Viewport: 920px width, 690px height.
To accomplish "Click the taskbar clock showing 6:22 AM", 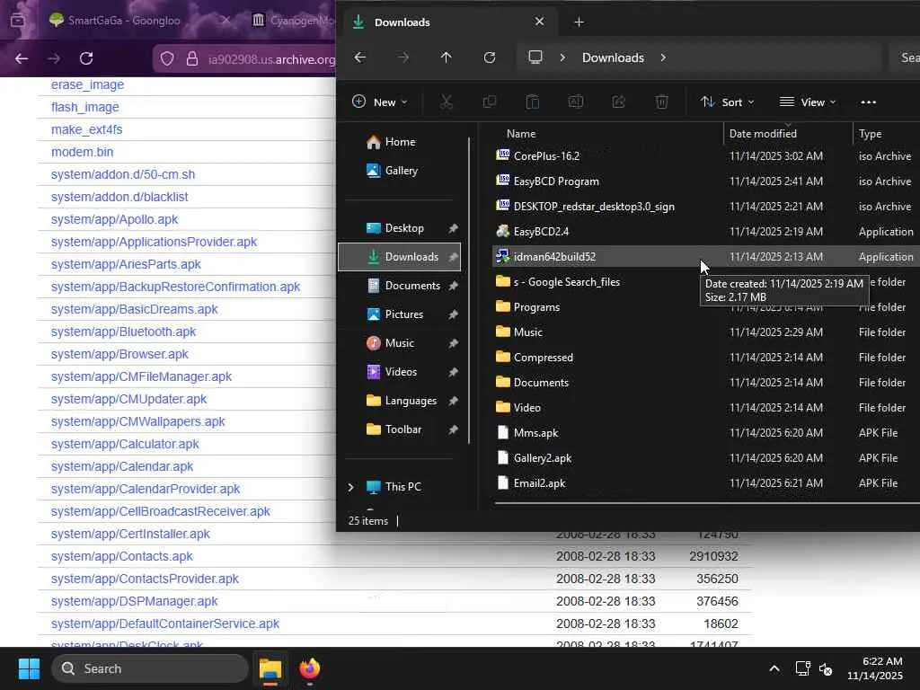I will (x=875, y=668).
